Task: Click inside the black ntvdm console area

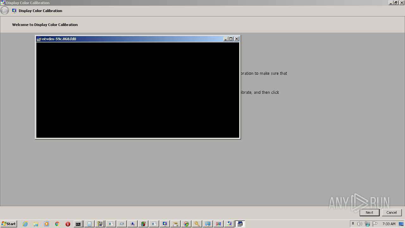Action: 138,90
